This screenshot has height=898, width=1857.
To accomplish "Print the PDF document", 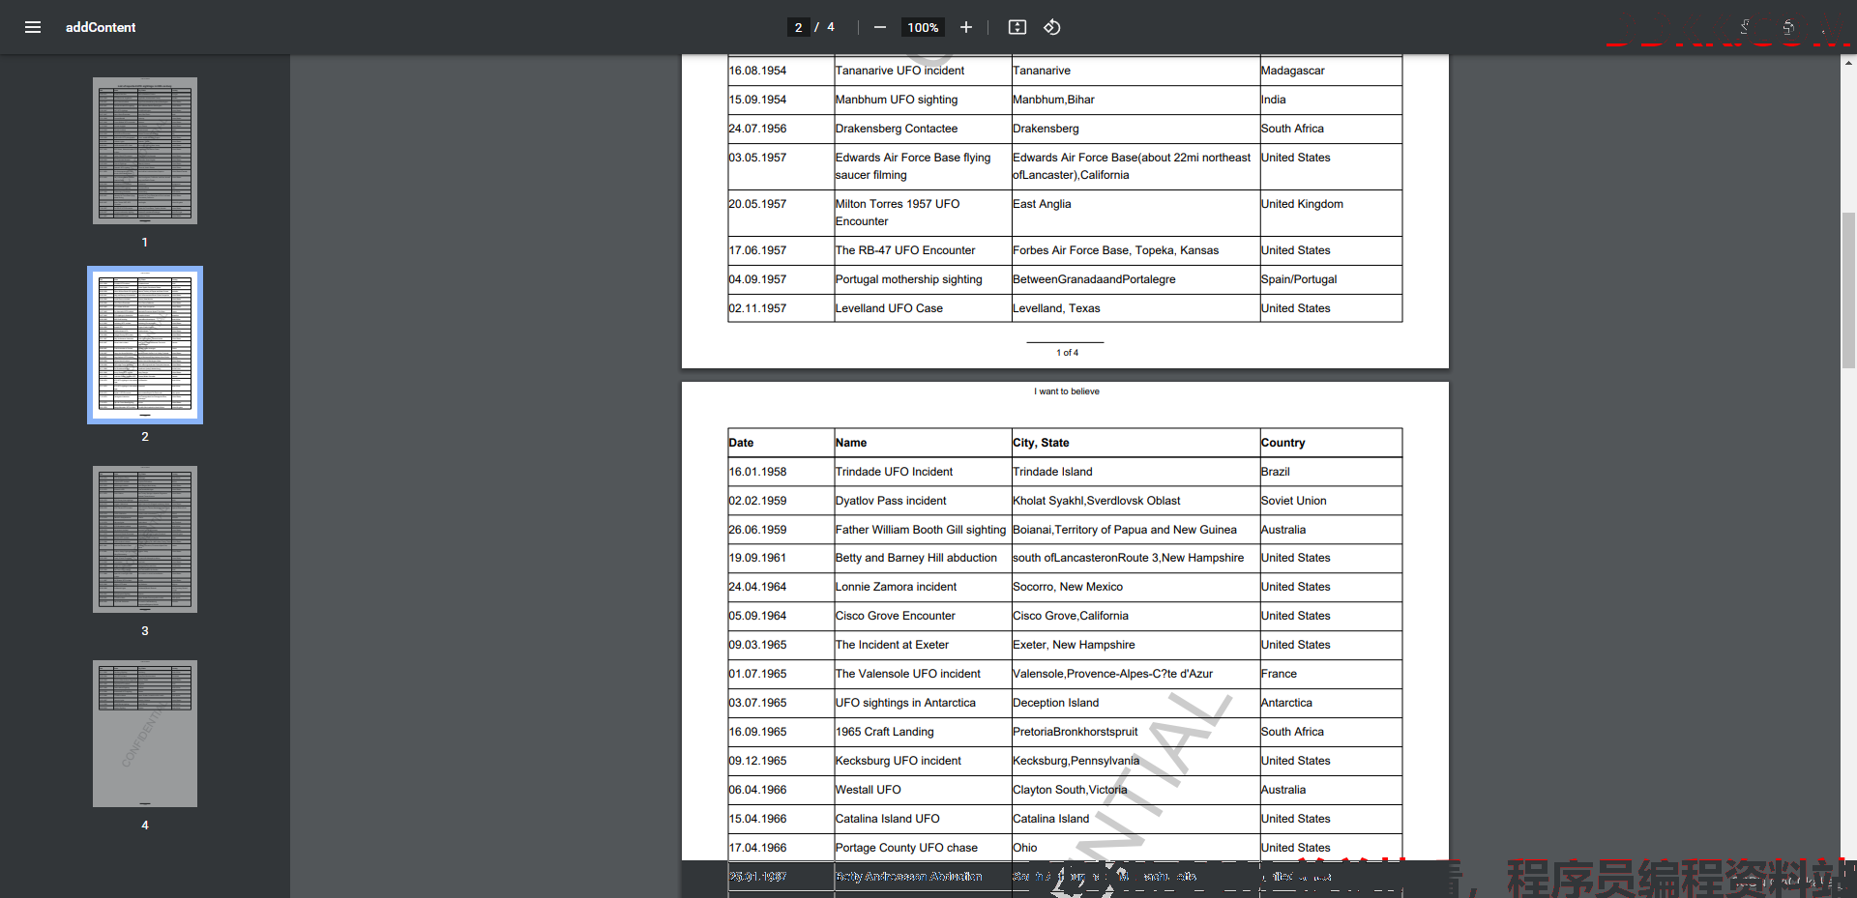I will pos(1788,27).
